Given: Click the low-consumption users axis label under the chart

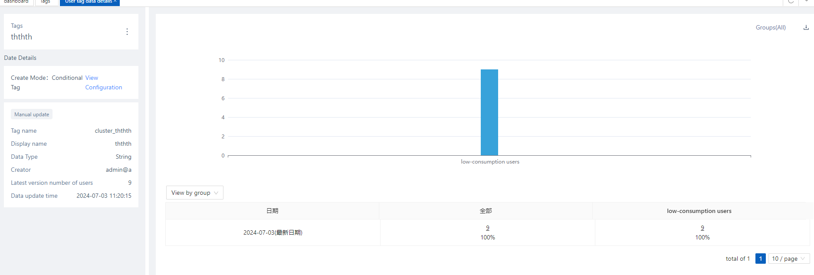Looking at the screenshot, I should [x=490, y=162].
